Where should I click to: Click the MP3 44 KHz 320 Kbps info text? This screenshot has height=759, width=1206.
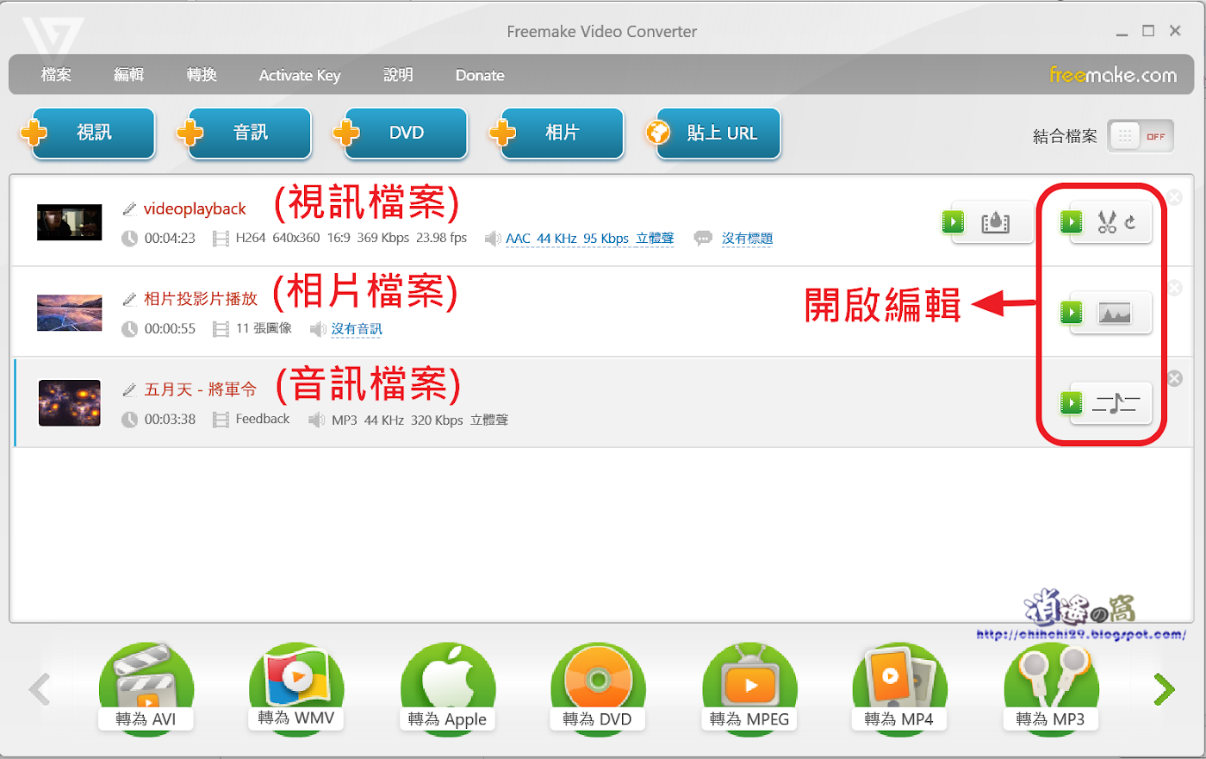point(420,420)
